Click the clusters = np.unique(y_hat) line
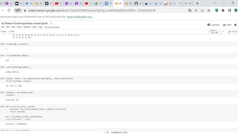Image resolution: width=238 pixels, height=134 pixels. [x=19, y=92]
